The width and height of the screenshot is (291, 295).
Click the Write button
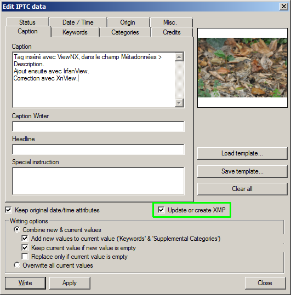click(25, 283)
